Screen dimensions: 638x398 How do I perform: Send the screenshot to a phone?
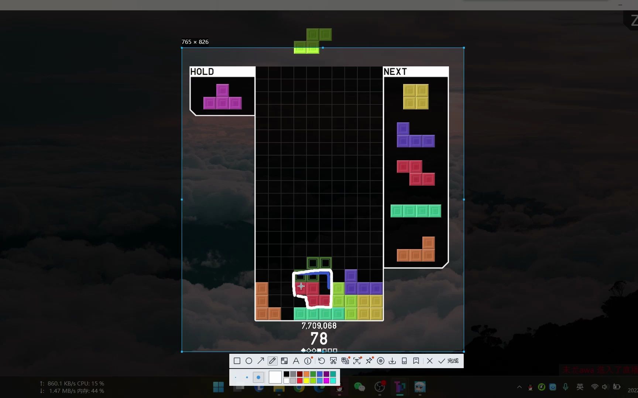pos(404,361)
